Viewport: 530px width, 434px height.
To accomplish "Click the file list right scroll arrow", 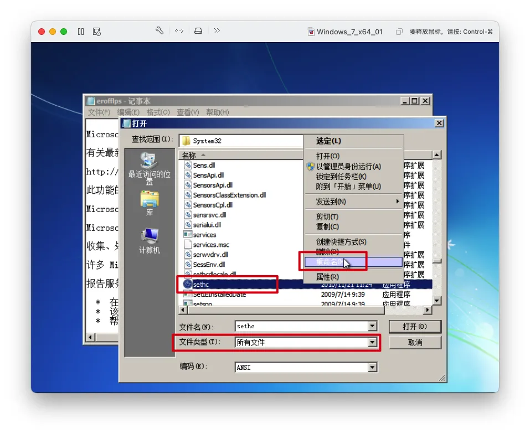I will (x=428, y=309).
